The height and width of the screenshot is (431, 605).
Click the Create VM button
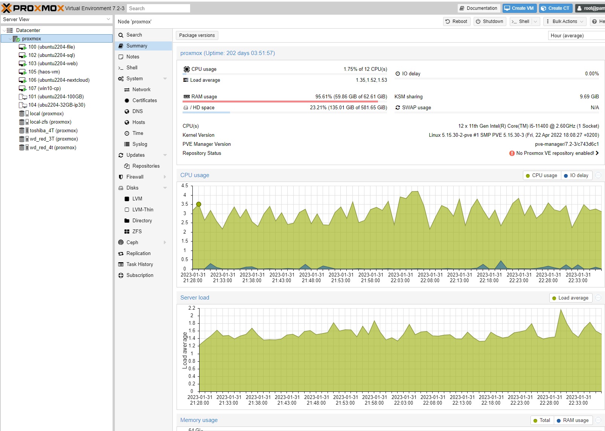tap(519, 8)
